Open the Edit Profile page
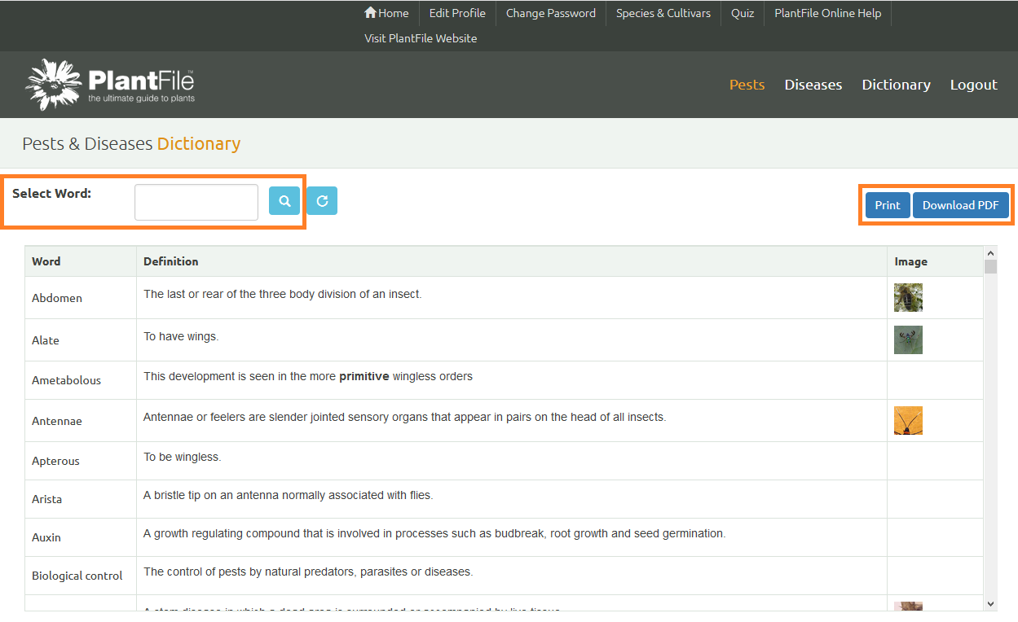 tap(456, 13)
